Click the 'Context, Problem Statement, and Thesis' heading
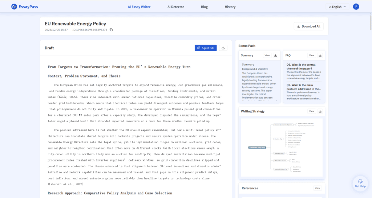 (x=84, y=76)
